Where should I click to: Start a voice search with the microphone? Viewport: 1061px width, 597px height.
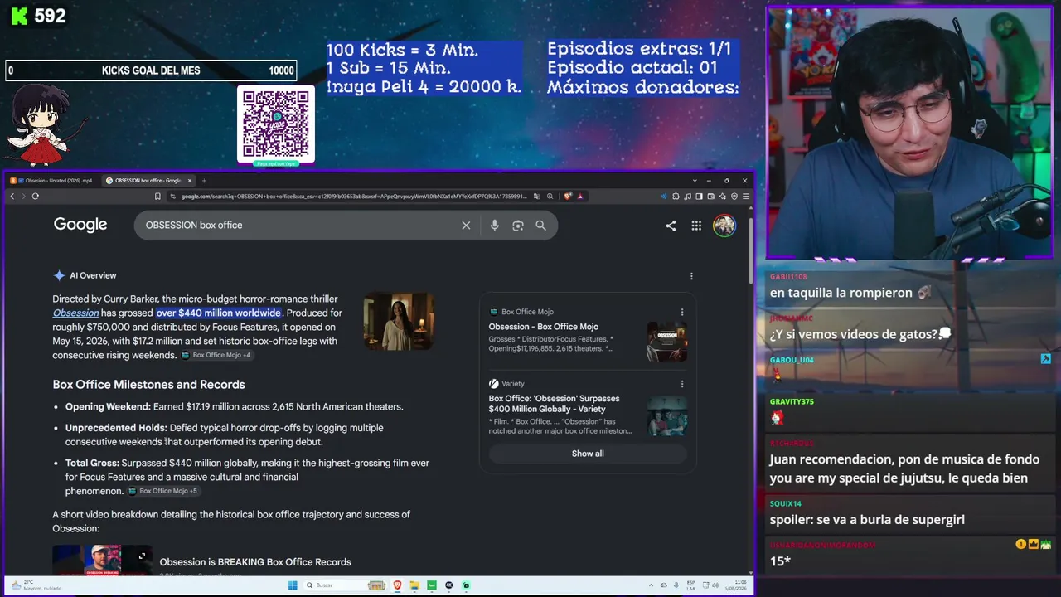coord(495,226)
